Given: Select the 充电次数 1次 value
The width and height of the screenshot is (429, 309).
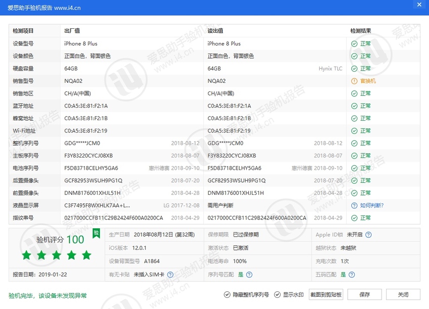Looking at the screenshot, I should 345,261.
